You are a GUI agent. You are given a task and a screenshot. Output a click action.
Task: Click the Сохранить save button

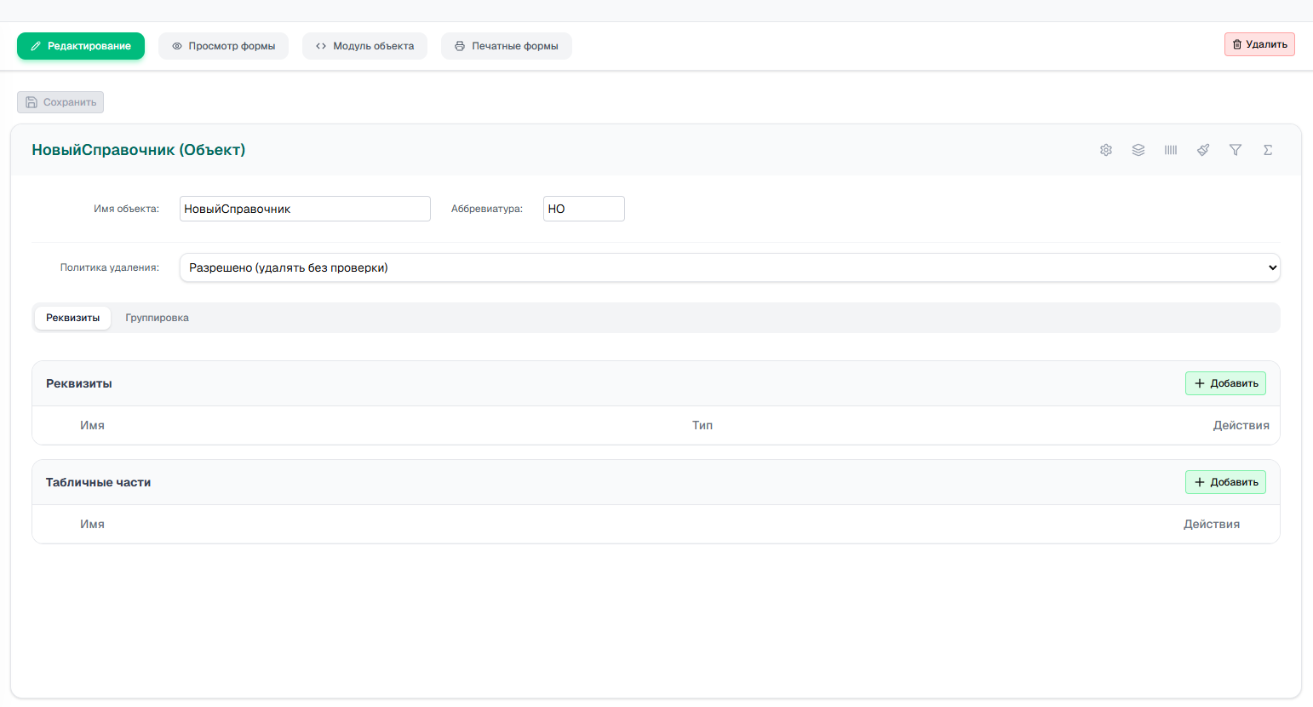point(60,102)
